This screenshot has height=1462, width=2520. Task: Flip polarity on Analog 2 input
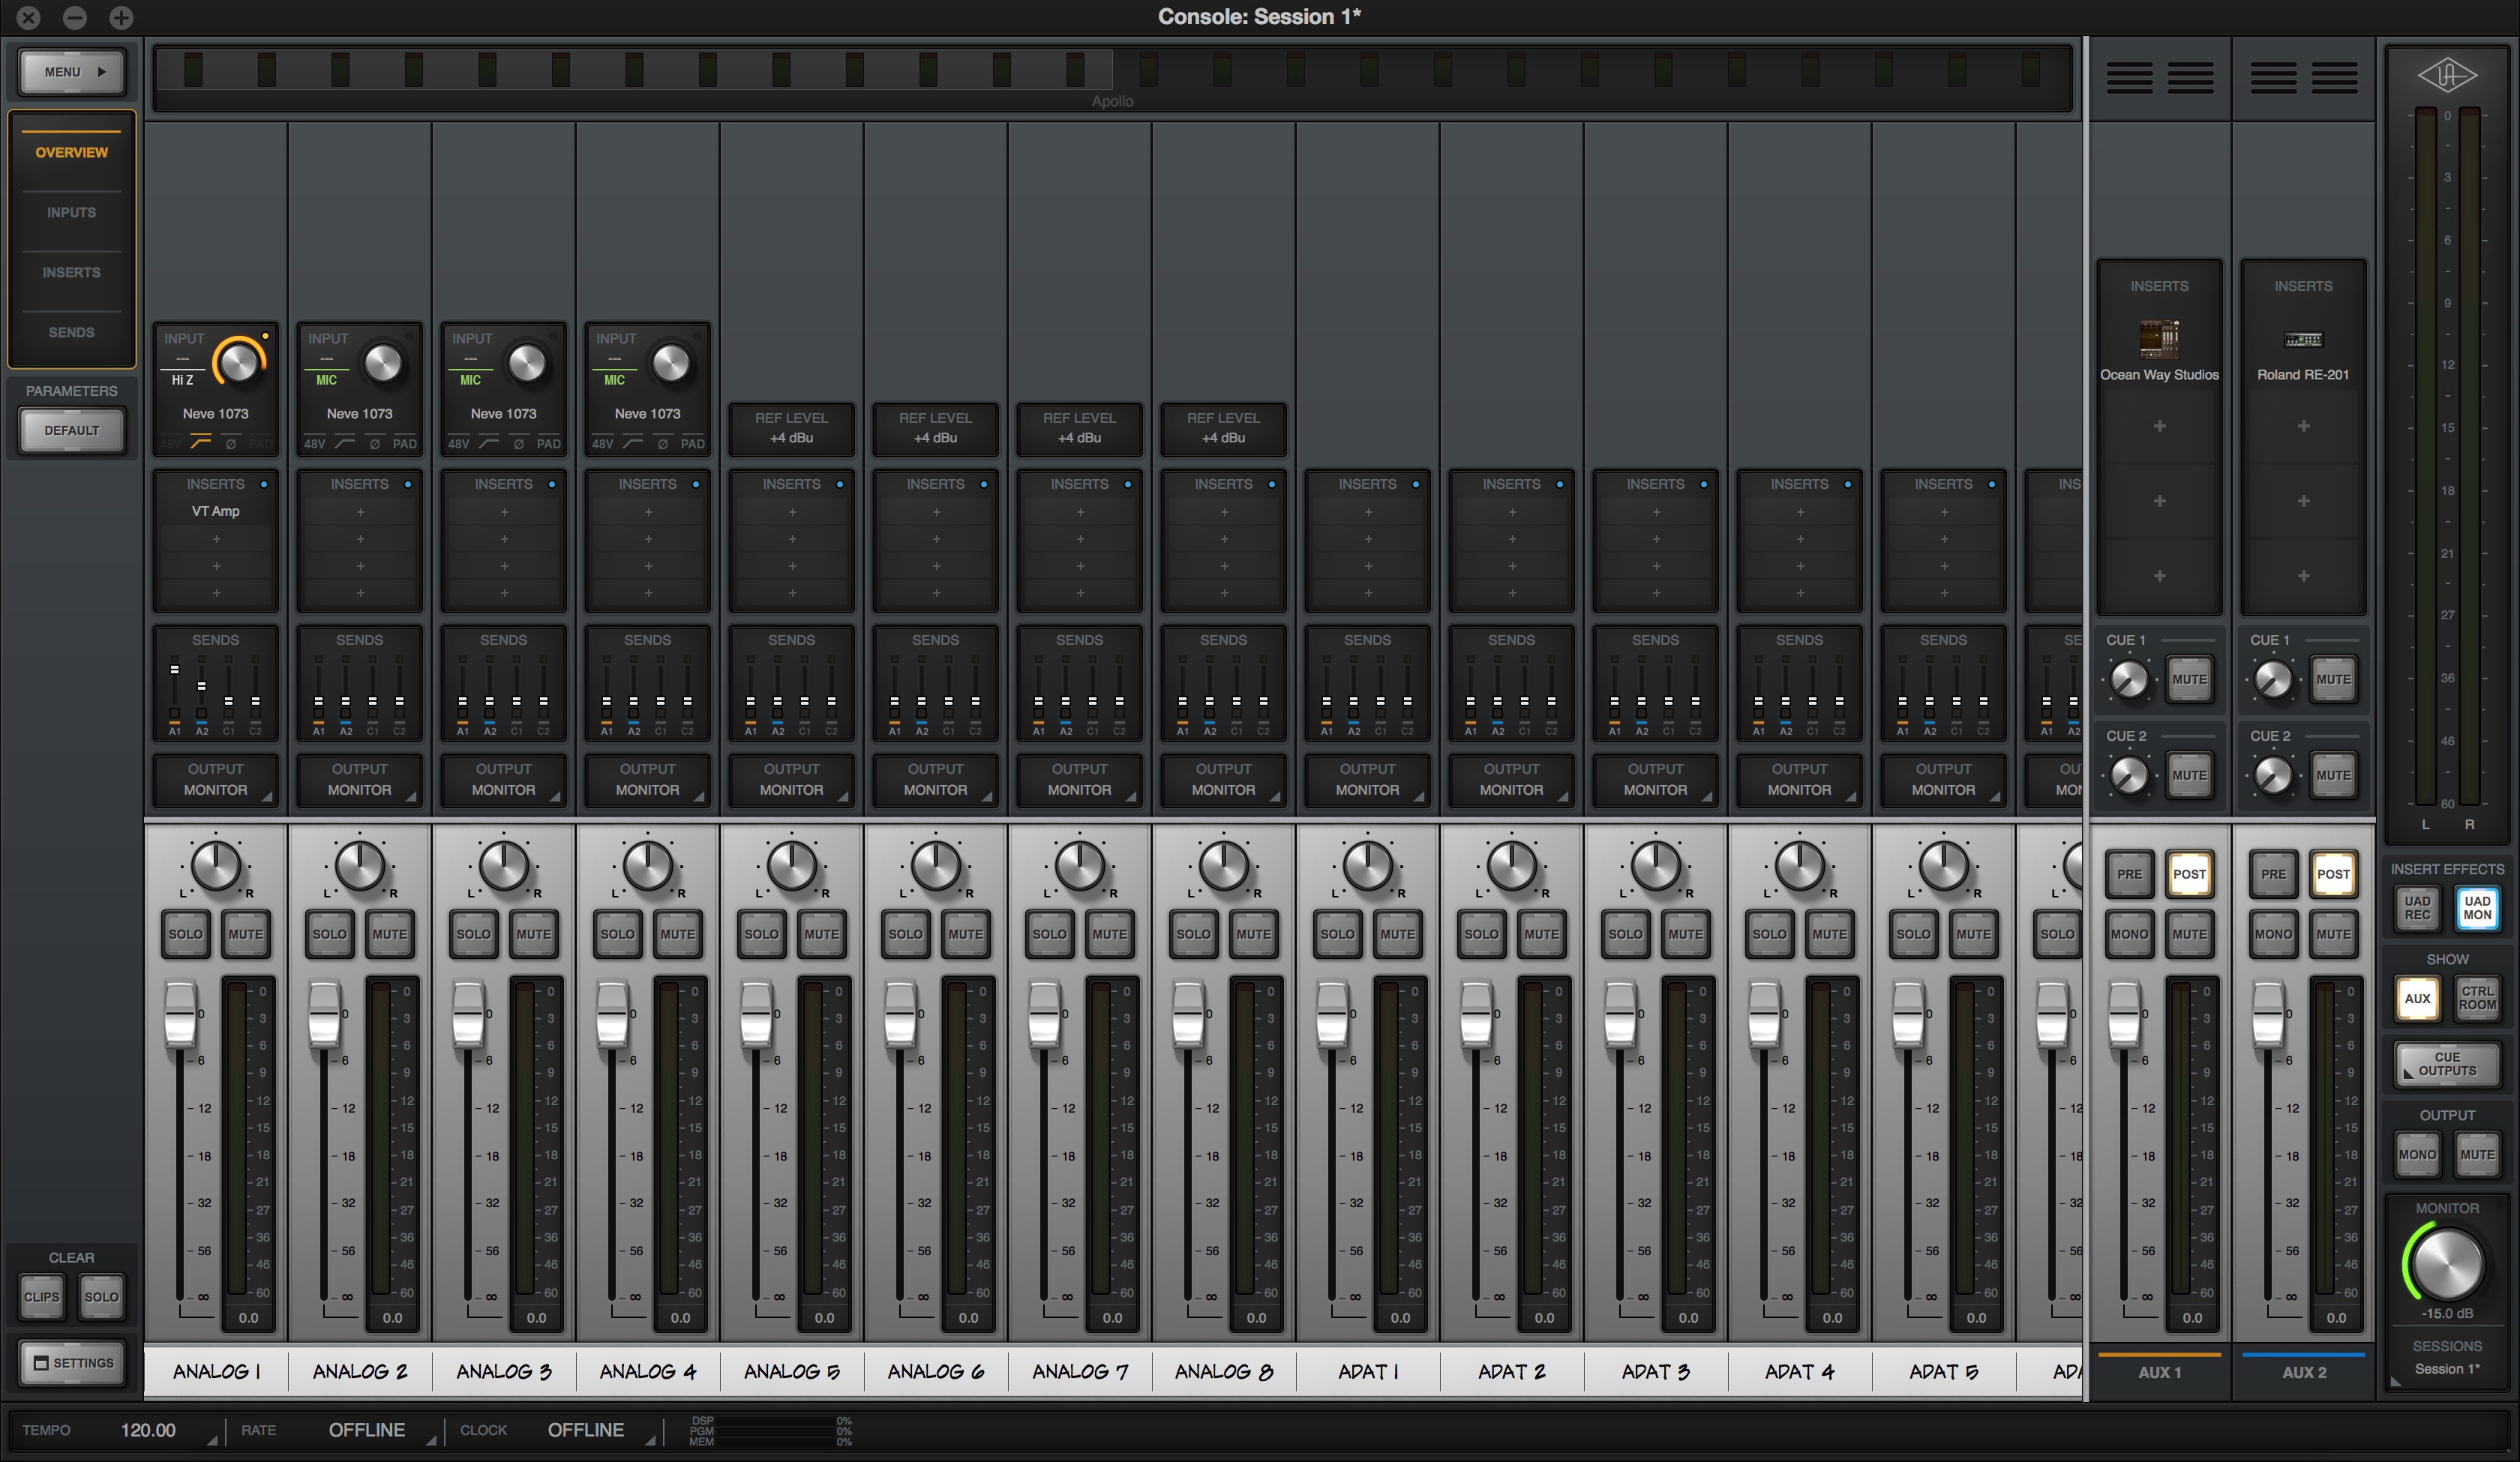(x=375, y=443)
